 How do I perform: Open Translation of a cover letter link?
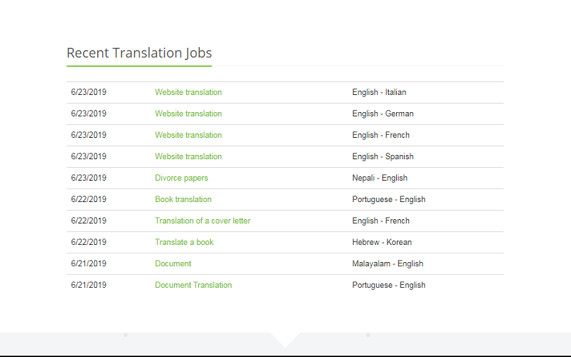[202, 221]
